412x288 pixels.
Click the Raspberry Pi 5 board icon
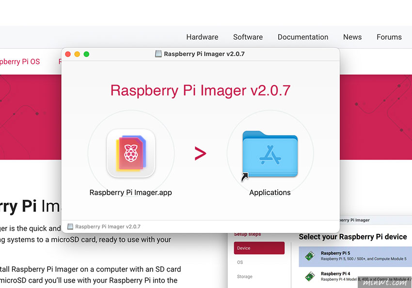(x=310, y=256)
